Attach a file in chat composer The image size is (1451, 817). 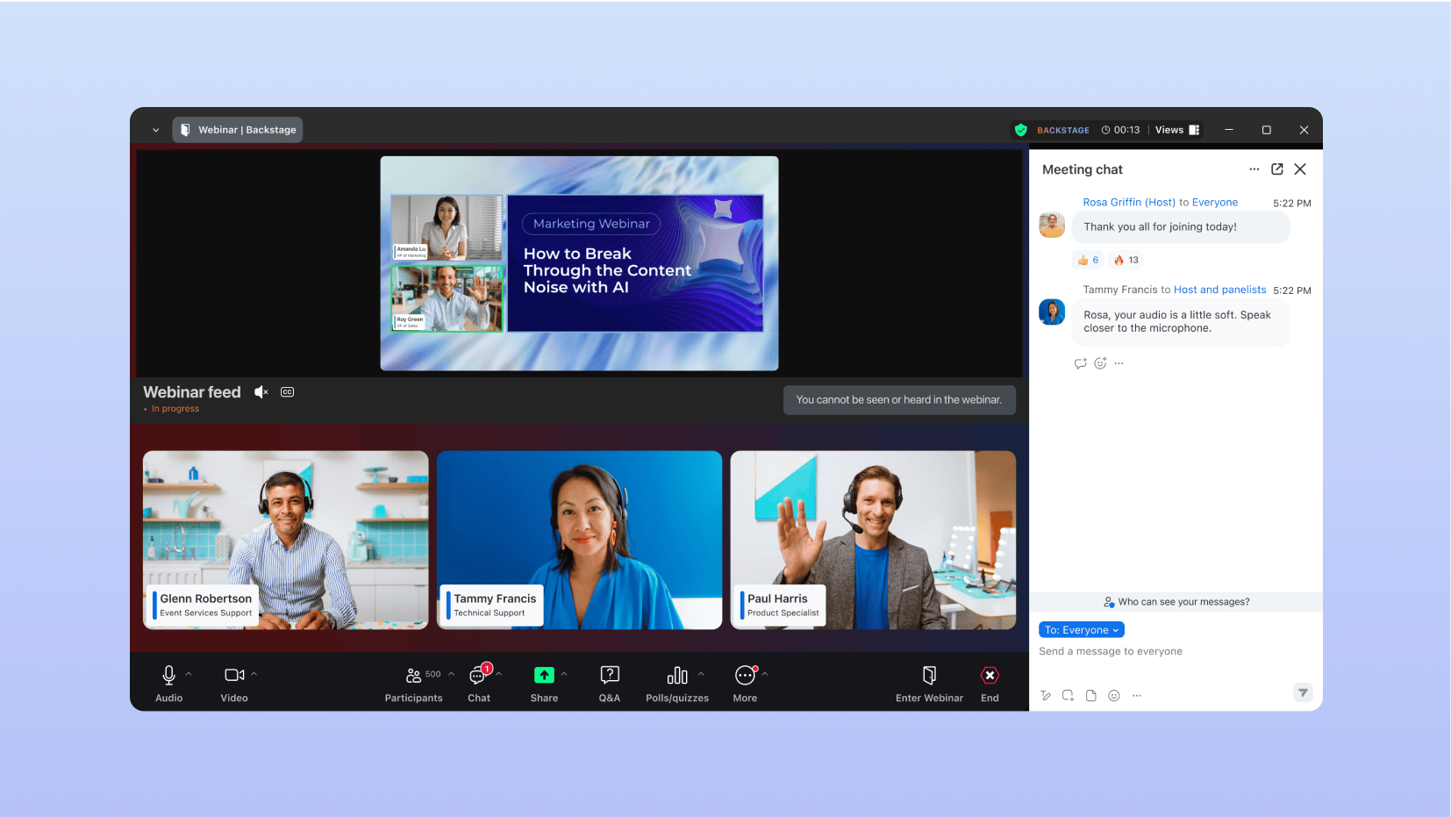pos(1090,696)
